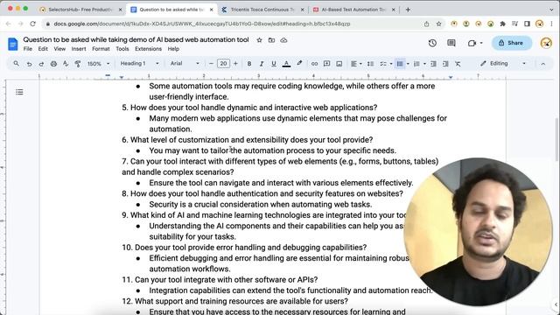This screenshot has height=315, width=560.
Task: Toggle bold formatting
Action: click(x=249, y=64)
